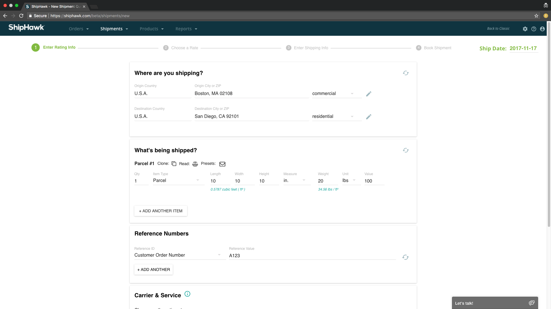Viewport: 551px width, 309px height.
Task: Click the ADD ANOTHER ITEM button
Action: pyautogui.click(x=160, y=211)
